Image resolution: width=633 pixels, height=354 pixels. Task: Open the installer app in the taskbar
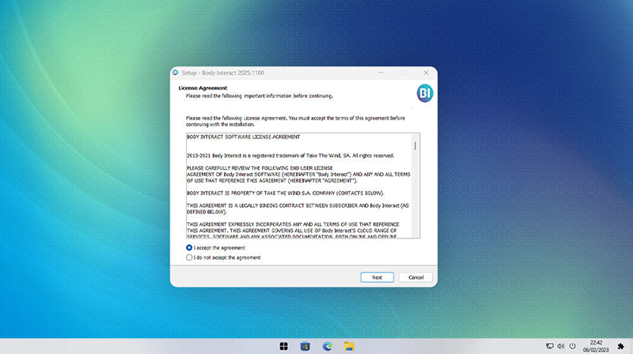coord(305,346)
